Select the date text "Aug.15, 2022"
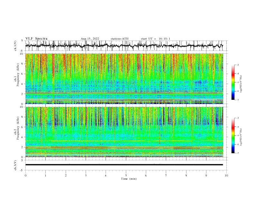The height and width of the screenshot is (197, 255). [90, 39]
